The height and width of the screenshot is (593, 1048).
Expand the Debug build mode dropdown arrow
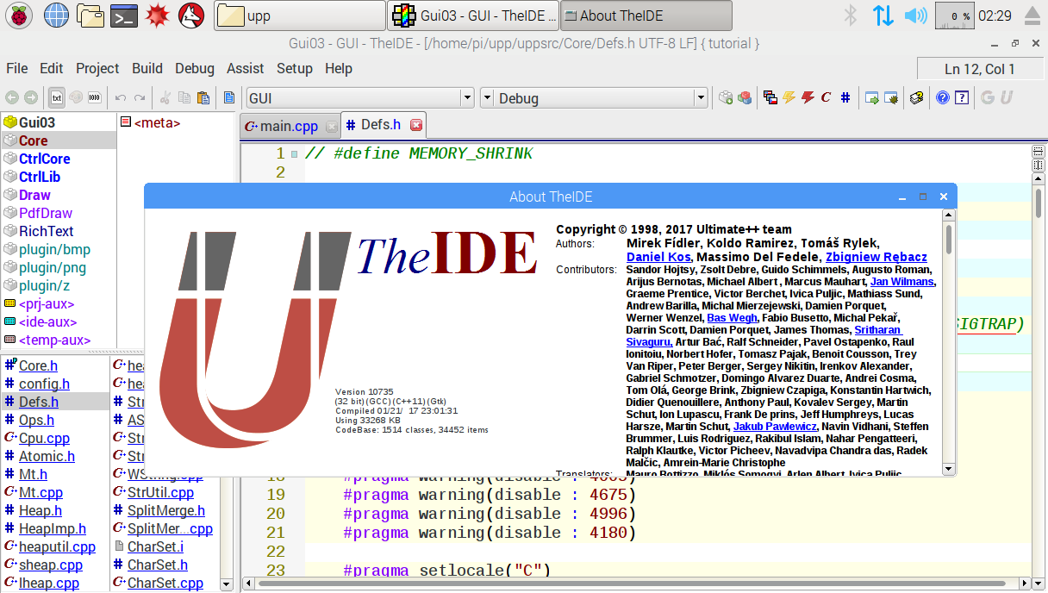click(x=701, y=98)
